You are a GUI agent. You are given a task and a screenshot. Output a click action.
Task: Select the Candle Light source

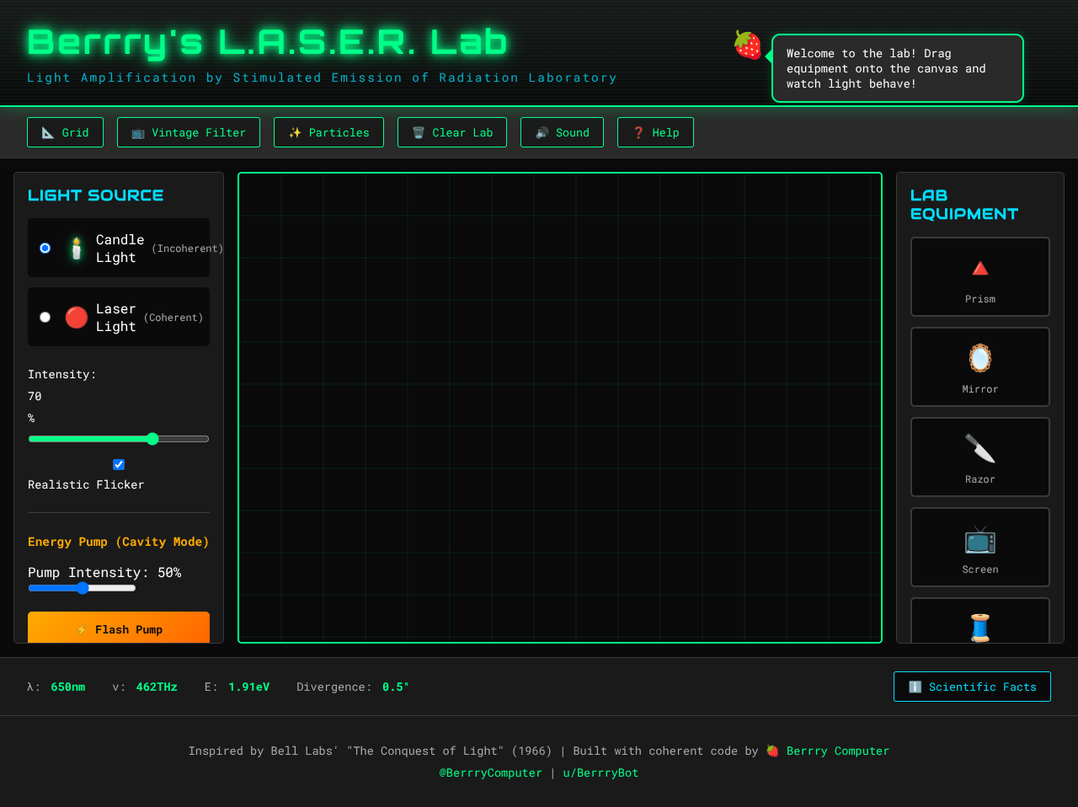pos(45,248)
